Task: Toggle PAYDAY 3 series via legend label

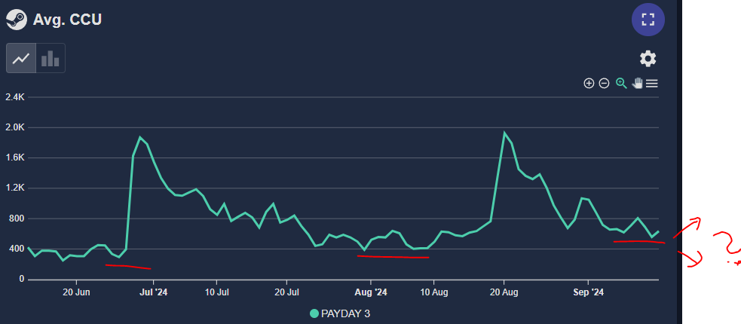Action: [347, 313]
